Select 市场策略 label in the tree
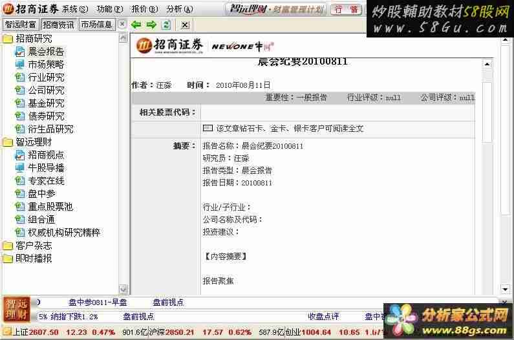The width and height of the screenshot is (514, 340). [46, 65]
